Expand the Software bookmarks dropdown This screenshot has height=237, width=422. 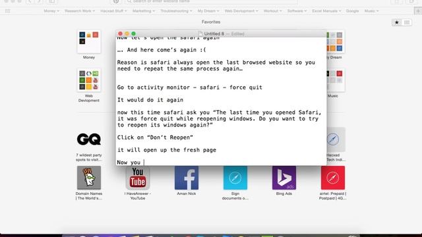tap(297, 11)
